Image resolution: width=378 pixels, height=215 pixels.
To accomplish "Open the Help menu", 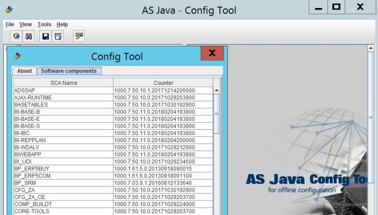I will (x=62, y=24).
